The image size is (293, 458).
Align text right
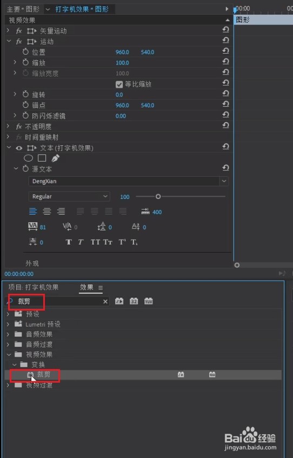(61, 211)
